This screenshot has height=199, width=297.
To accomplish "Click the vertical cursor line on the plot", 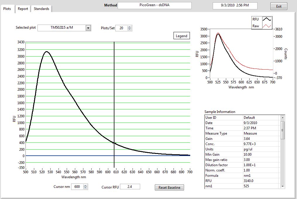I will pyautogui.click(x=114, y=88).
